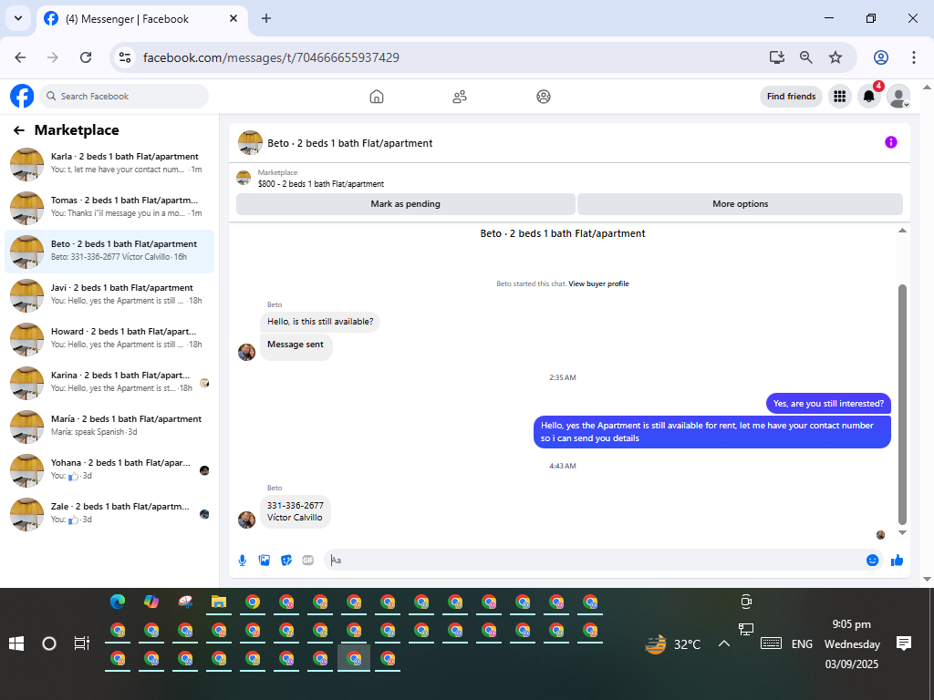The height and width of the screenshot is (700, 934).
Task: Open Tomas's apartment conversation
Action: point(109,208)
